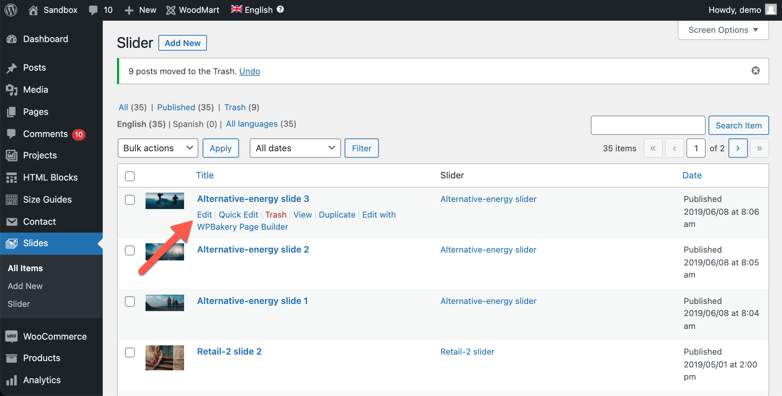Click Undo link in notice
The height and width of the screenshot is (396, 782).
point(250,71)
